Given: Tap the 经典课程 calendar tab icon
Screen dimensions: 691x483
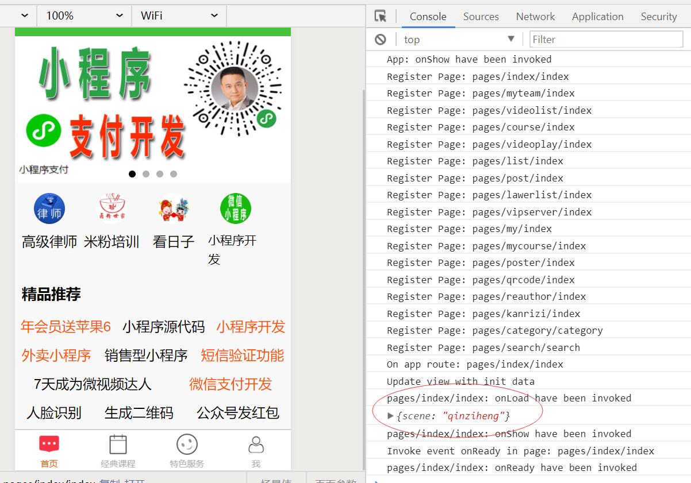Looking at the screenshot, I should (x=118, y=445).
